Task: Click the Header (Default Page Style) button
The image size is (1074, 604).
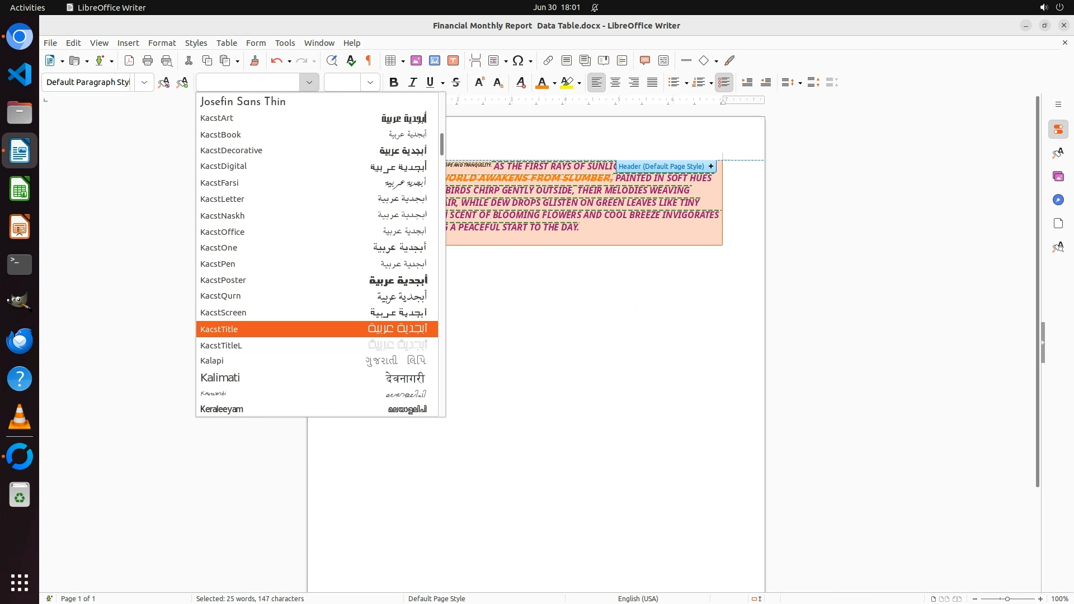Action: coord(661,166)
